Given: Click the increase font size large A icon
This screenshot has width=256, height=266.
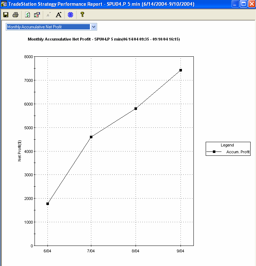Looking at the screenshot, I should pyautogui.click(x=59, y=15).
